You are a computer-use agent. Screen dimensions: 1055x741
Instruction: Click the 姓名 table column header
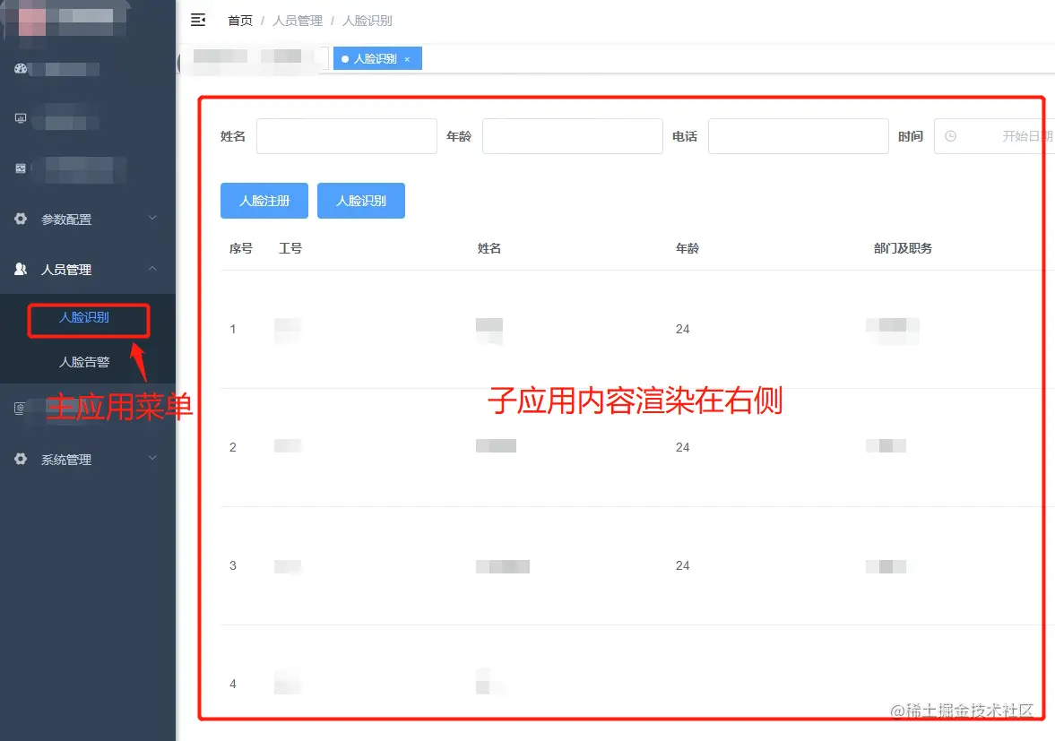[x=489, y=248]
